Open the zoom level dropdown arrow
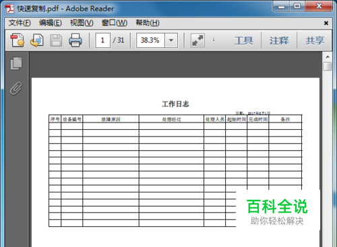The width and height of the screenshot is (337, 247). pyautogui.click(x=171, y=40)
